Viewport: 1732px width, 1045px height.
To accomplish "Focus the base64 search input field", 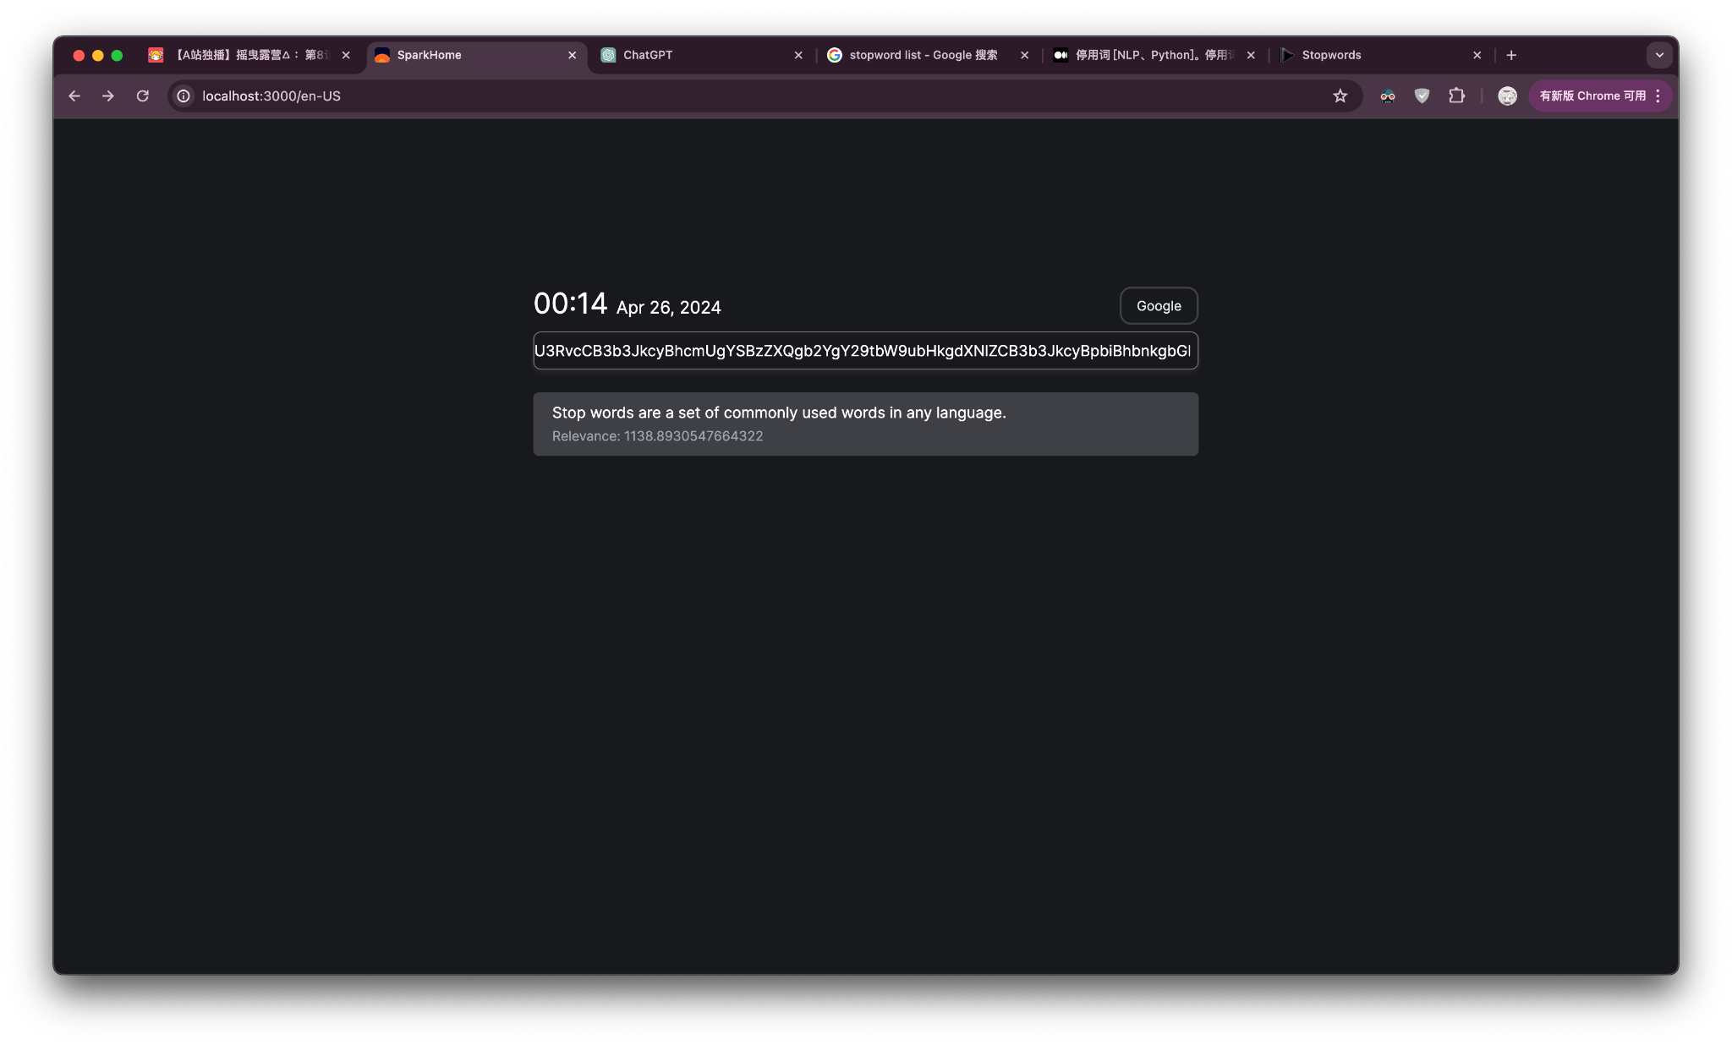I will pos(864,351).
